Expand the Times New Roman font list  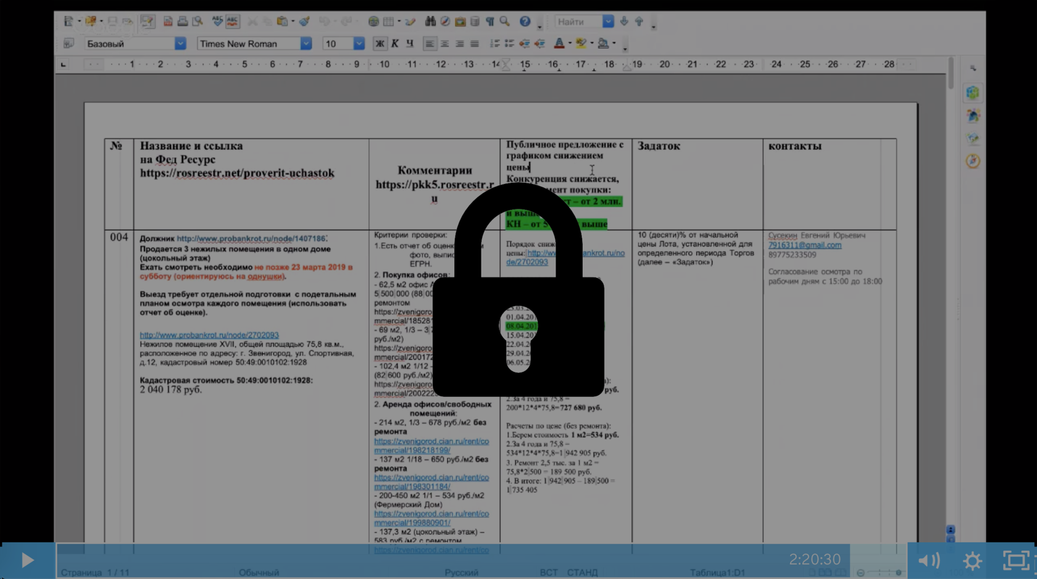pos(306,44)
